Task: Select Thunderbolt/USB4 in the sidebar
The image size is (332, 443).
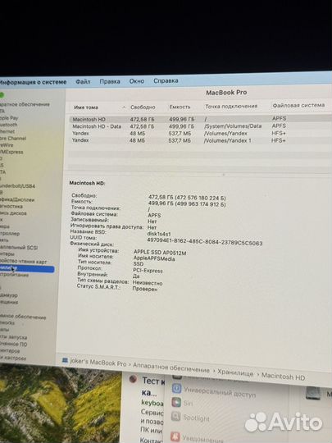Action: pos(17,186)
